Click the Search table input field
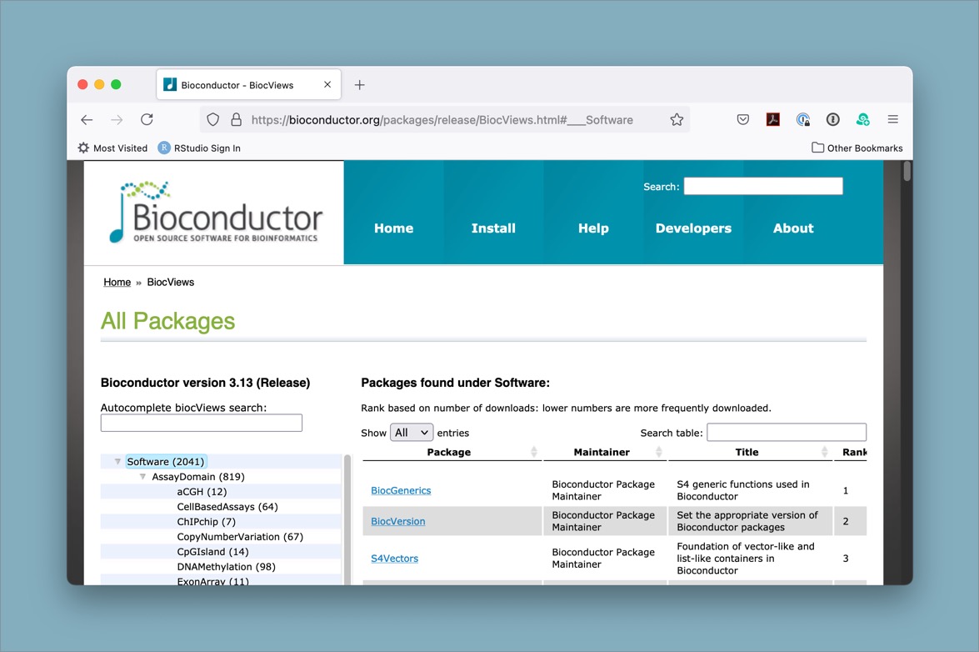Image resolution: width=979 pixels, height=652 pixels. [x=786, y=433]
